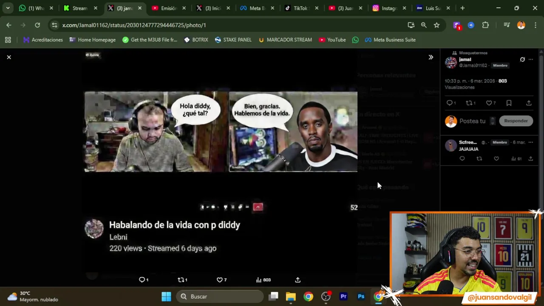
Task: Open the more options menu on jamal's post
Action: coord(531,59)
